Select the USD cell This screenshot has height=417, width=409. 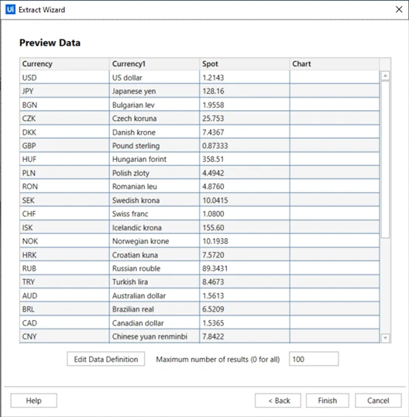[x=64, y=78]
